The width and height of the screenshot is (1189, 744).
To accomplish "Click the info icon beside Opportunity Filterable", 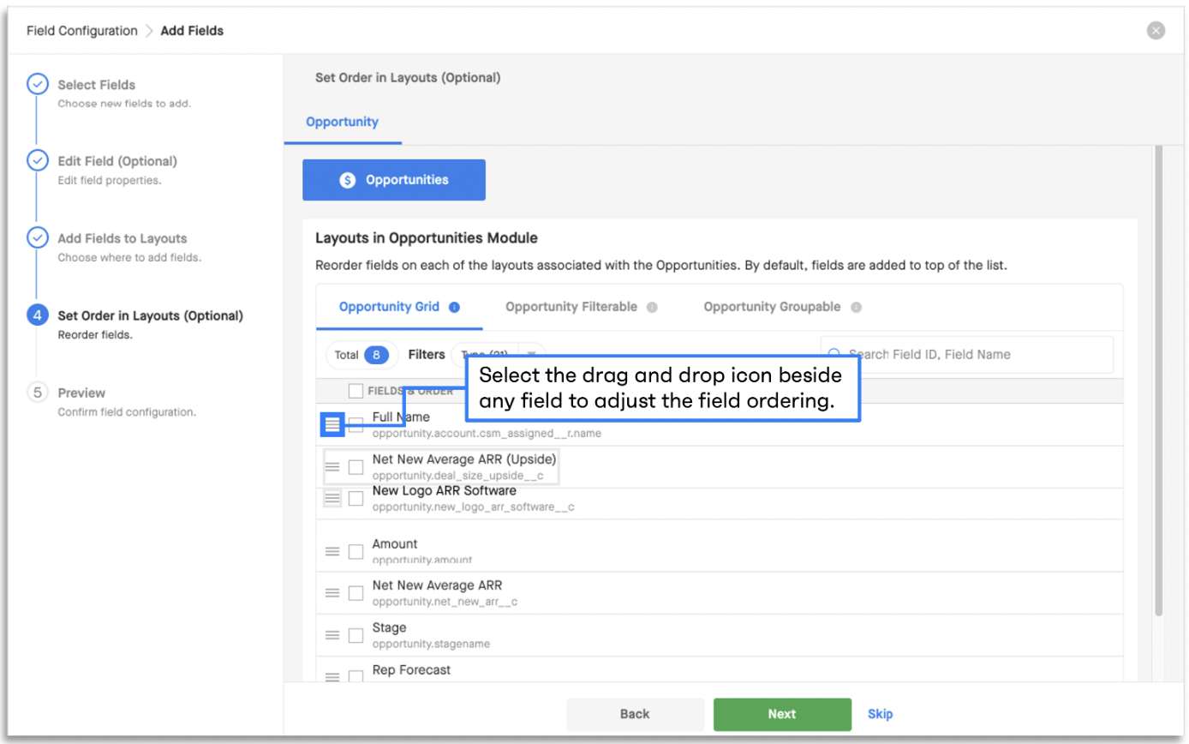I will [x=652, y=307].
